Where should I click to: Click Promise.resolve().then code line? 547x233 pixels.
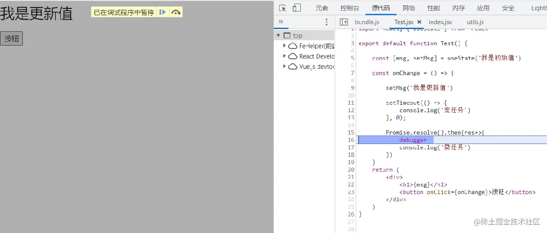tap(435, 132)
